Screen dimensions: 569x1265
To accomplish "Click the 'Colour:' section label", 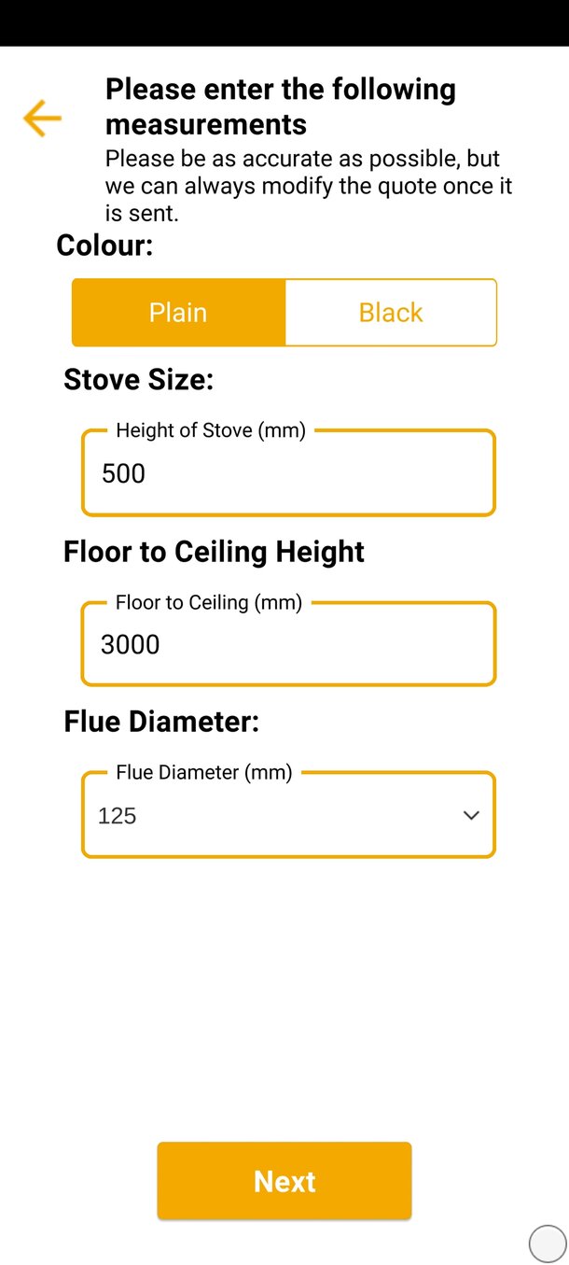I will pos(104,245).
